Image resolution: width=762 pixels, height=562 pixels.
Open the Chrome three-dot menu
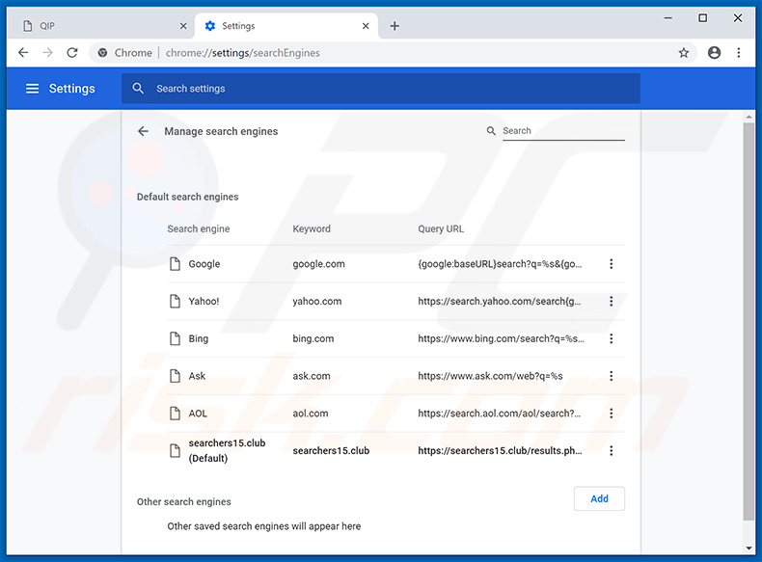pyautogui.click(x=739, y=52)
